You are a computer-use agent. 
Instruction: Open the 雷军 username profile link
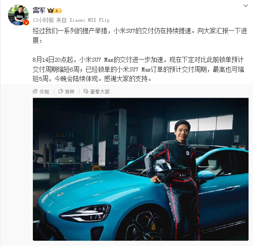point(39,10)
